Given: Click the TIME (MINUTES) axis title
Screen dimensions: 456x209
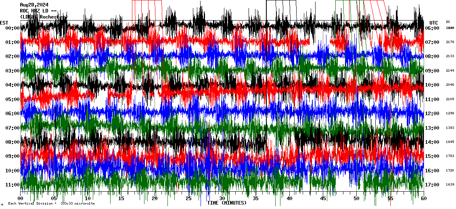Looking at the screenshot, I should 227,203.
